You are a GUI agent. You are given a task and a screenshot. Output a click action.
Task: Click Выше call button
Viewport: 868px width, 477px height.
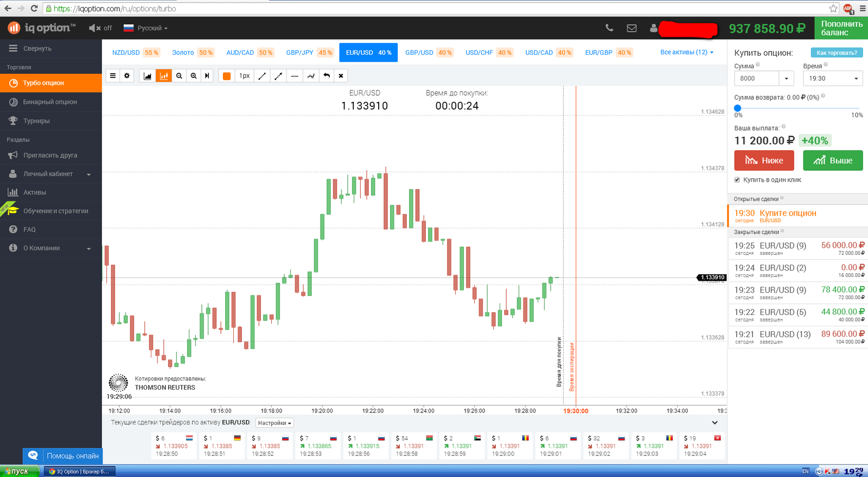pos(833,160)
